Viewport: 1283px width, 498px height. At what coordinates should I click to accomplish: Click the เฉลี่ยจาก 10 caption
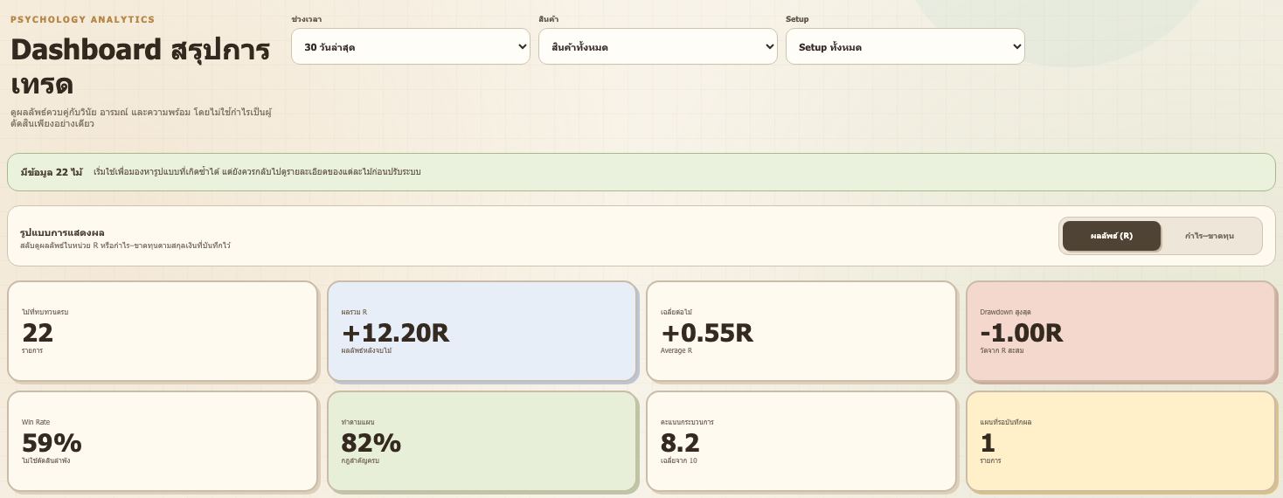pos(679,460)
